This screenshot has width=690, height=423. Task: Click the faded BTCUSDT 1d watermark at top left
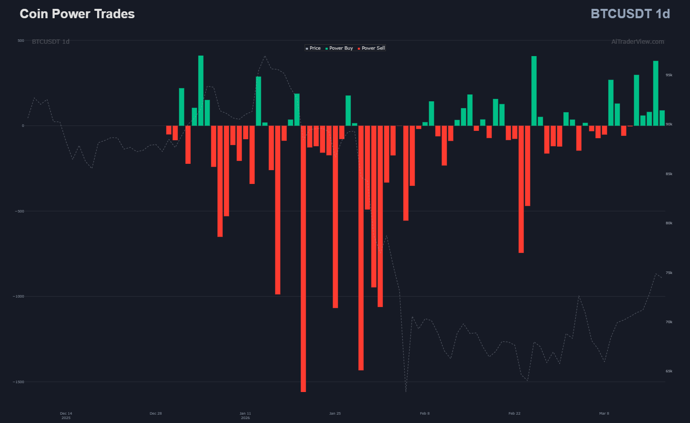tap(51, 42)
